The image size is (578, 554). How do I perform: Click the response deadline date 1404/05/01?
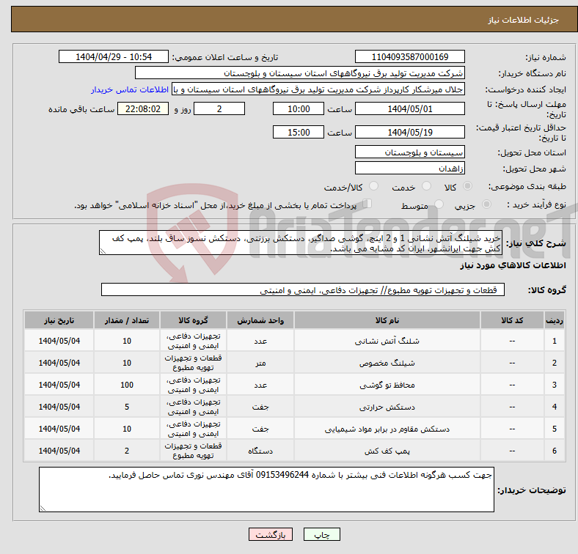pos(409,109)
